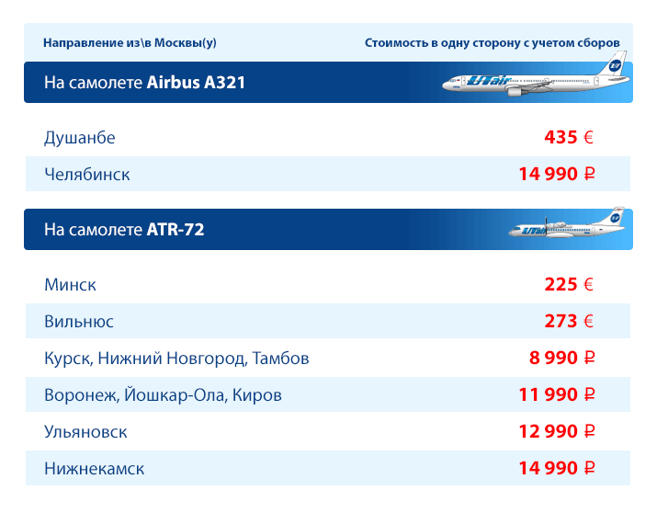Click the euro symbol beside 273
The image size is (657, 513).
pos(588,322)
